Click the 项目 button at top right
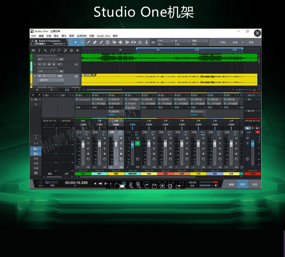Screen dimensions: 285x257 tap(251, 42)
